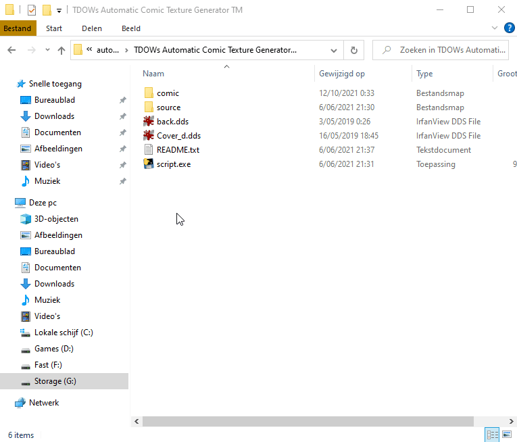This screenshot has width=517, height=442.
Task: Click the pin icon beside Muziek
Action: tap(122, 180)
